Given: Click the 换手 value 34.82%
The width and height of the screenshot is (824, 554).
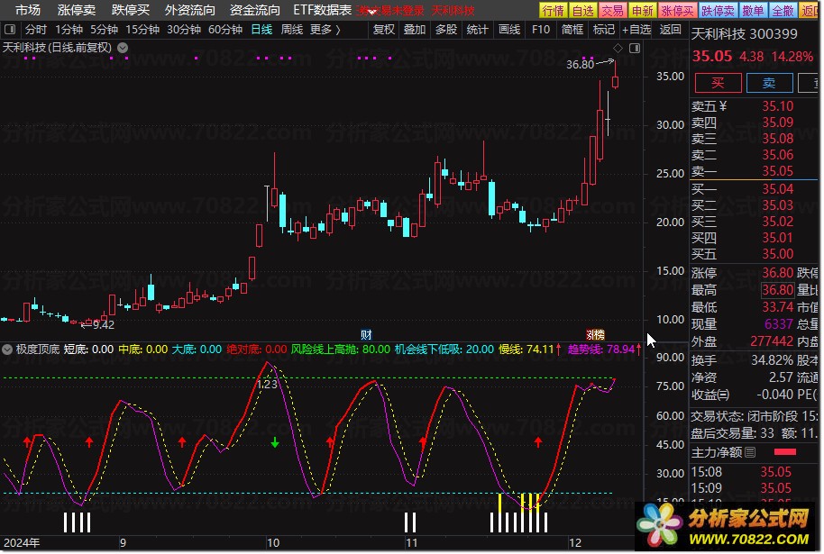Looking at the screenshot, I should pyautogui.click(x=772, y=360).
